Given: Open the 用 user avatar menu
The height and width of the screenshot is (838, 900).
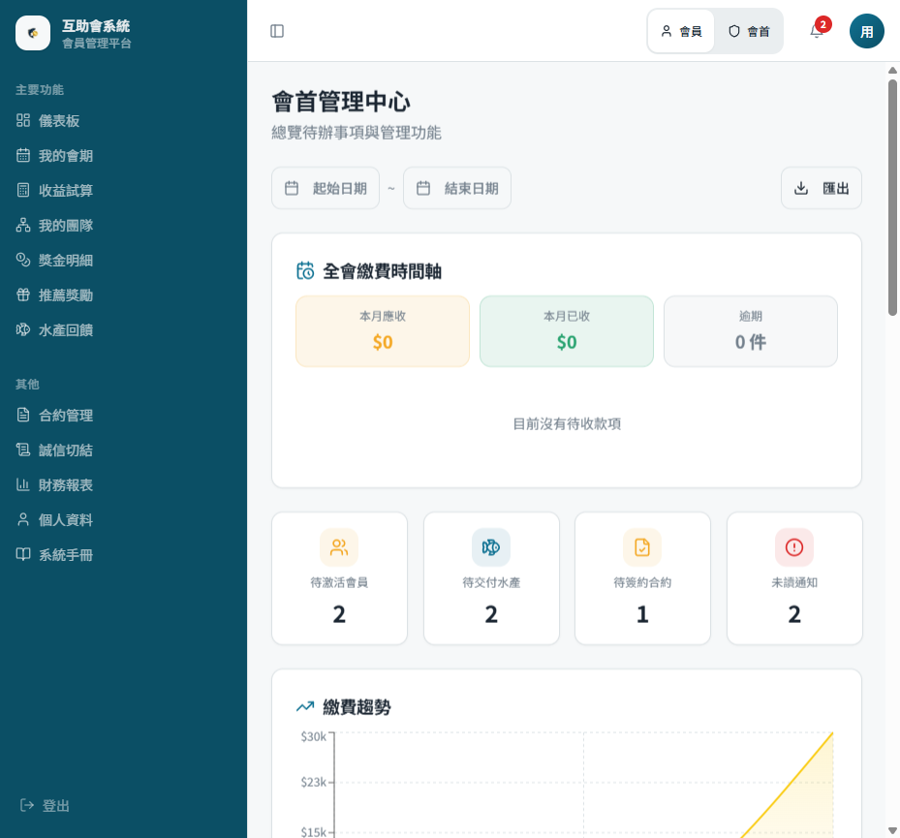Looking at the screenshot, I should point(866,31).
